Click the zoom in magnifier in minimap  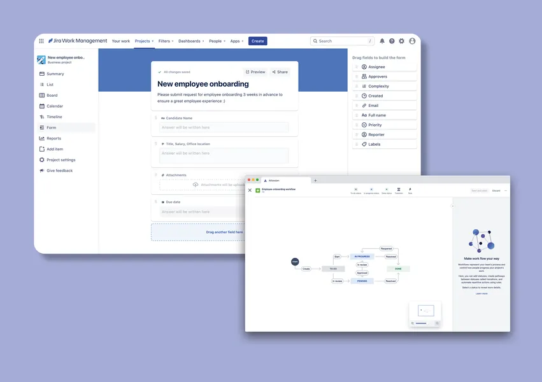437,323
